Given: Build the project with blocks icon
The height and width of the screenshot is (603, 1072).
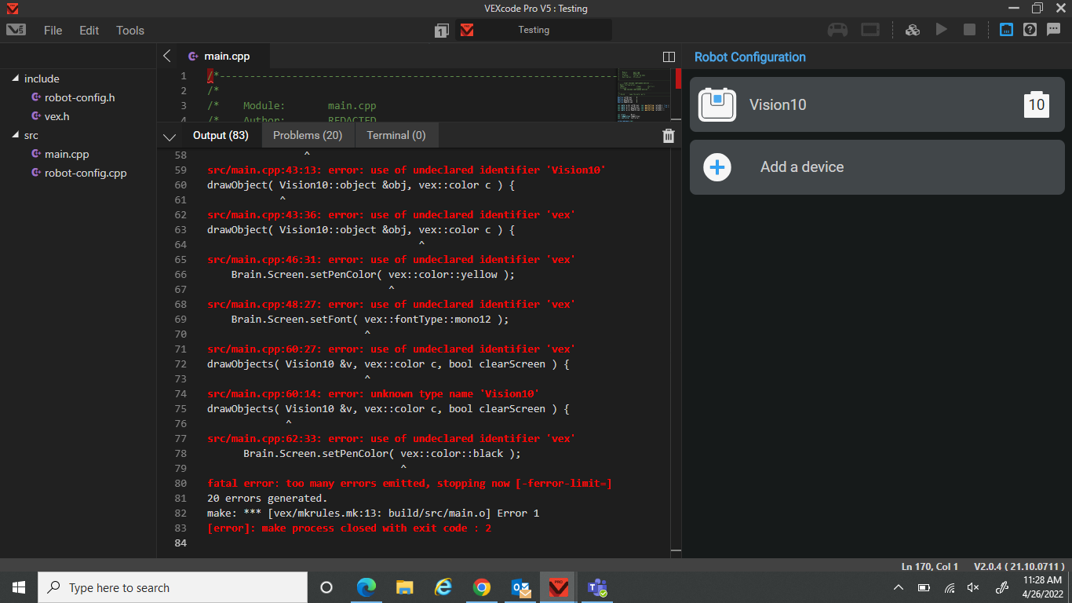Looking at the screenshot, I should 912,30.
